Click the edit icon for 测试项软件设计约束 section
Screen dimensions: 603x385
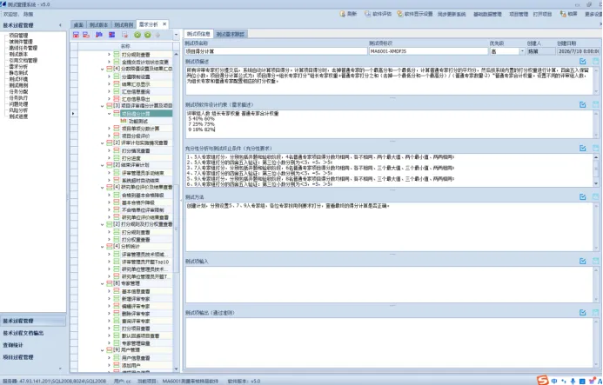click(x=583, y=104)
